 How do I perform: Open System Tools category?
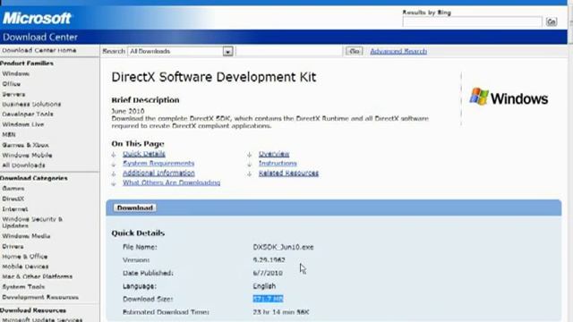[x=23, y=287]
